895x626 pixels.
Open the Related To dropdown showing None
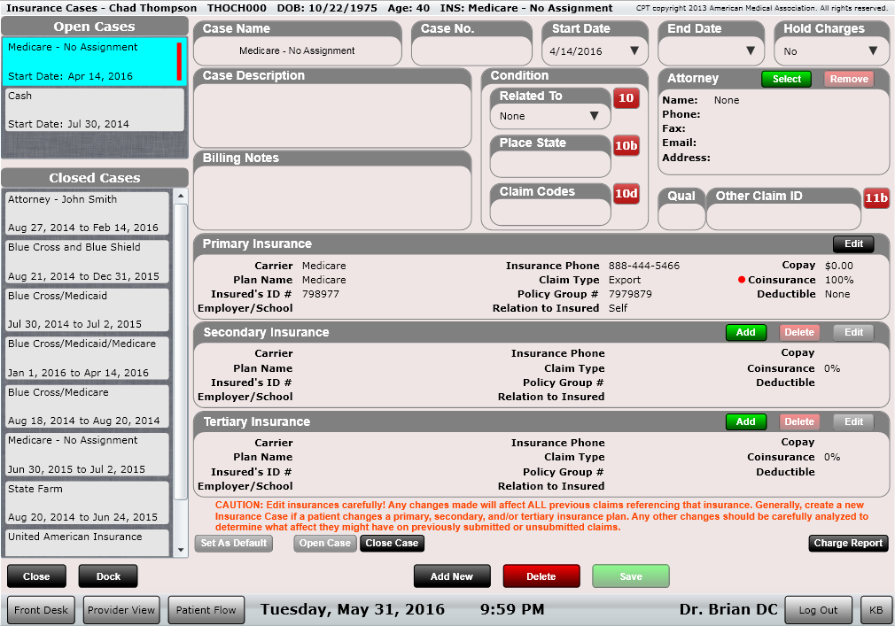[x=549, y=116]
